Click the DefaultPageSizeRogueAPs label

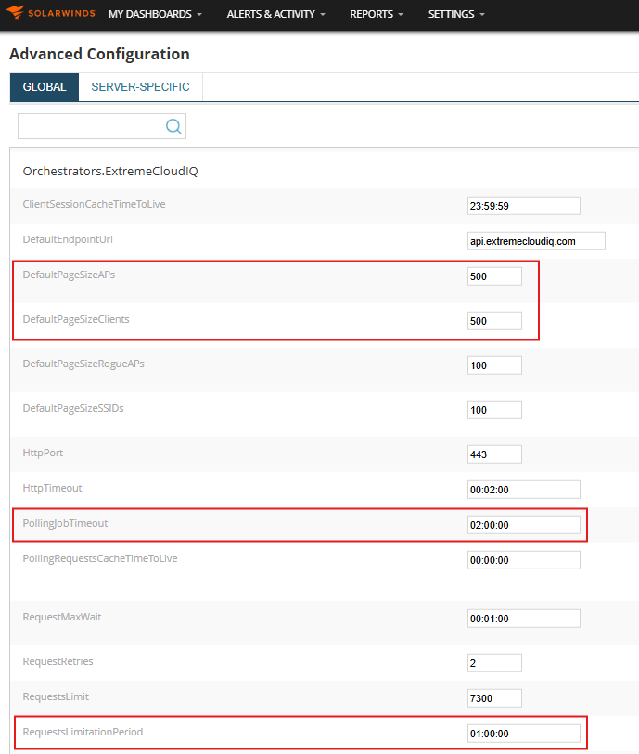coord(83,364)
